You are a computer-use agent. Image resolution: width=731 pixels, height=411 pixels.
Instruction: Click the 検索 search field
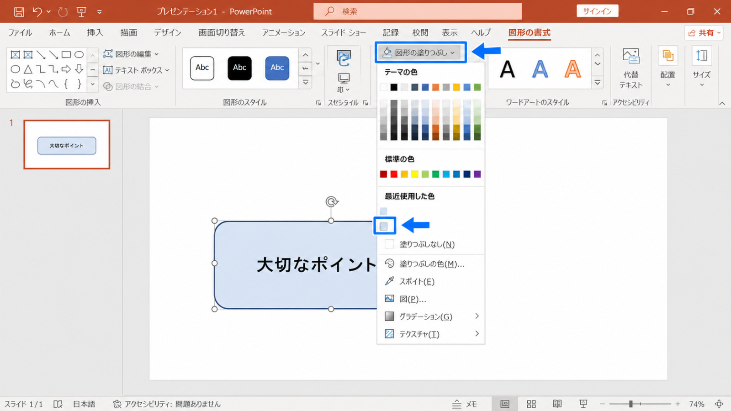click(418, 11)
